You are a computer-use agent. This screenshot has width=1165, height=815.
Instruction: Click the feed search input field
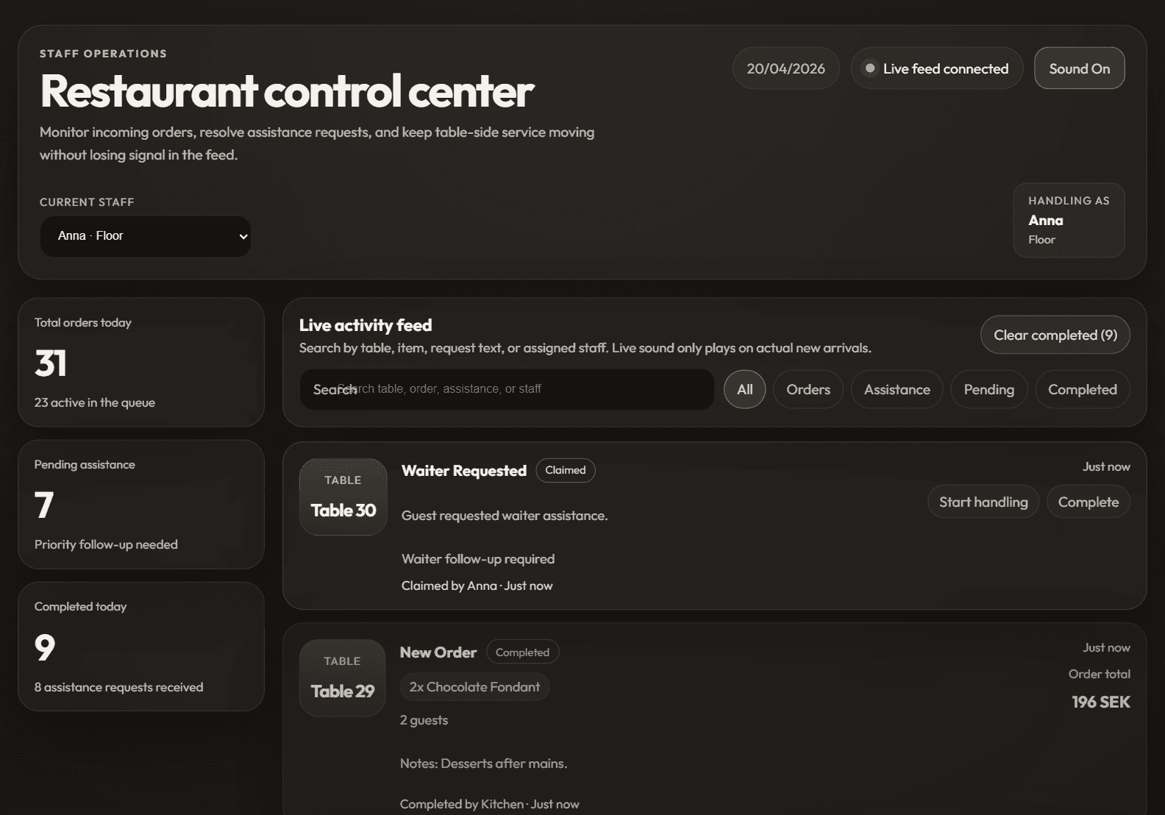click(x=506, y=389)
